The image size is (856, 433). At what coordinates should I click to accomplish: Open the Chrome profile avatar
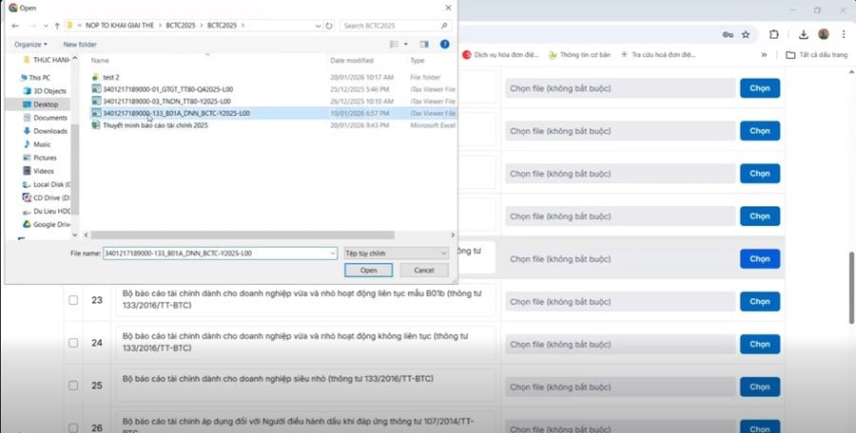click(824, 34)
